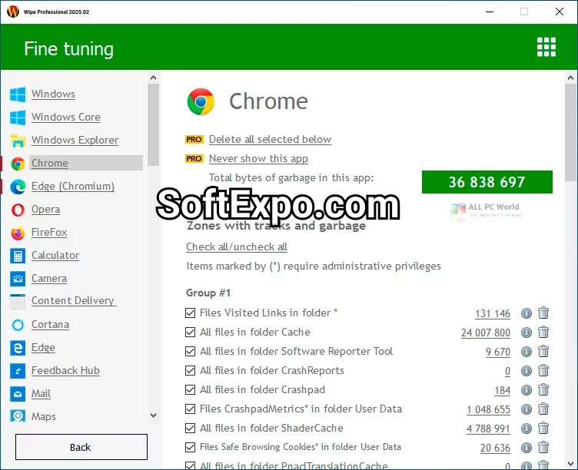Show info for folder Cache row
This screenshot has height=470, width=578.
(x=527, y=333)
